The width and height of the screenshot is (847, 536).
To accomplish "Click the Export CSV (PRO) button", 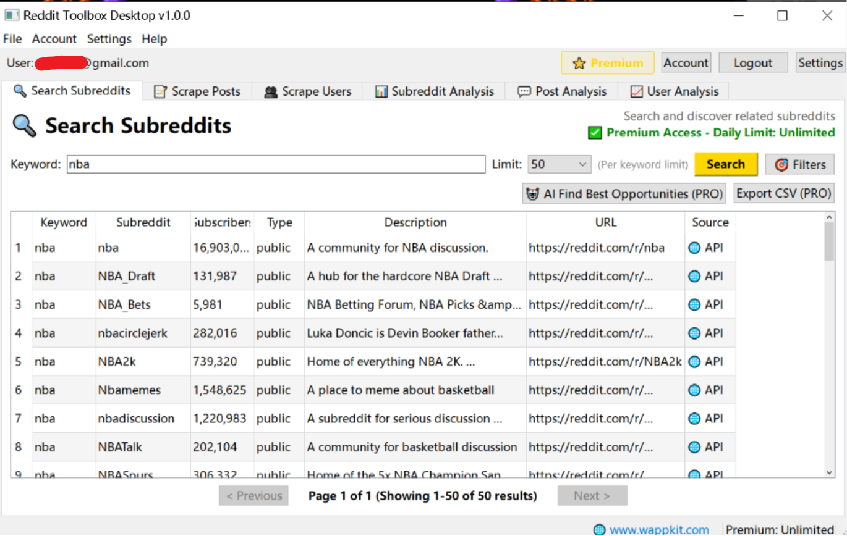I will click(x=783, y=193).
